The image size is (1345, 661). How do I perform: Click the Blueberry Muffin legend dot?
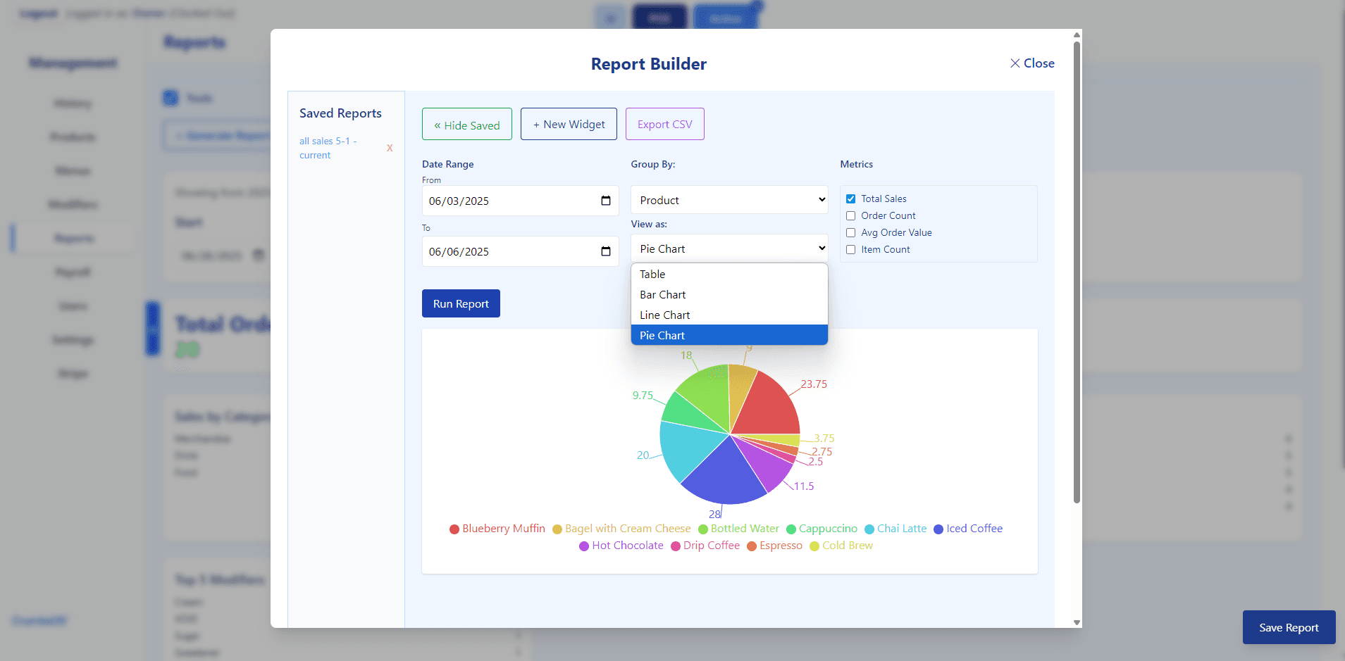(454, 529)
